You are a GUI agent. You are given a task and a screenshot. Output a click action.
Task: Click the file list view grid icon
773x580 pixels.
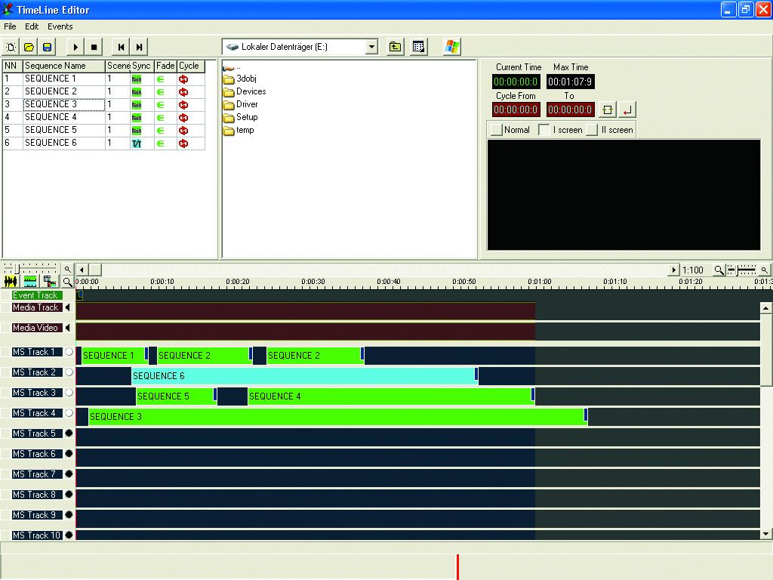[418, 47]
